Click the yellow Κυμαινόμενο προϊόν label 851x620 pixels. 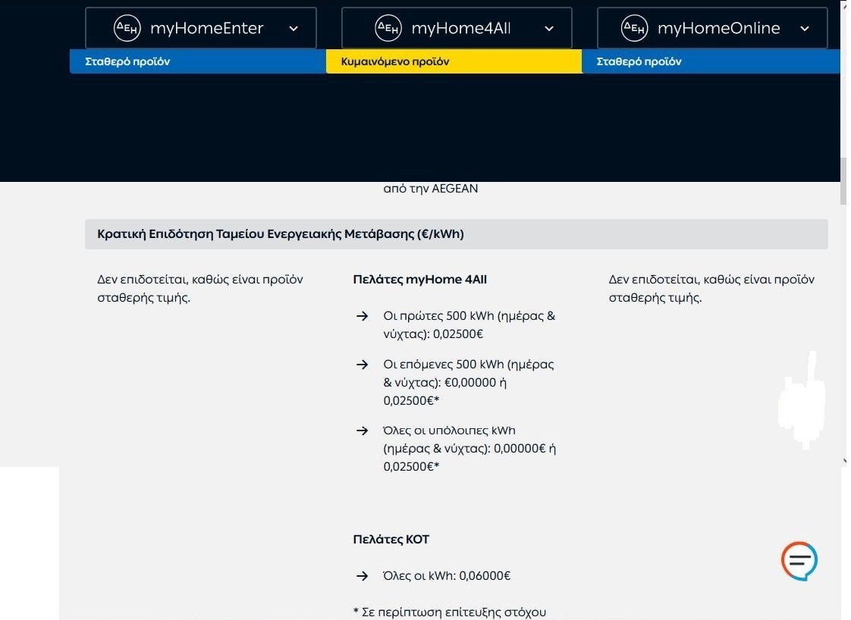point(395,61)
